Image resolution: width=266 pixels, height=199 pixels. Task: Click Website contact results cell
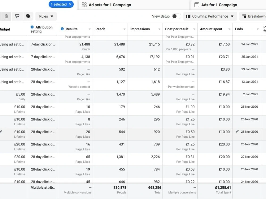(76, 84)
